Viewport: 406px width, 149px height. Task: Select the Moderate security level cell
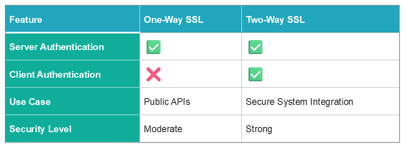[x=191, y=129]
